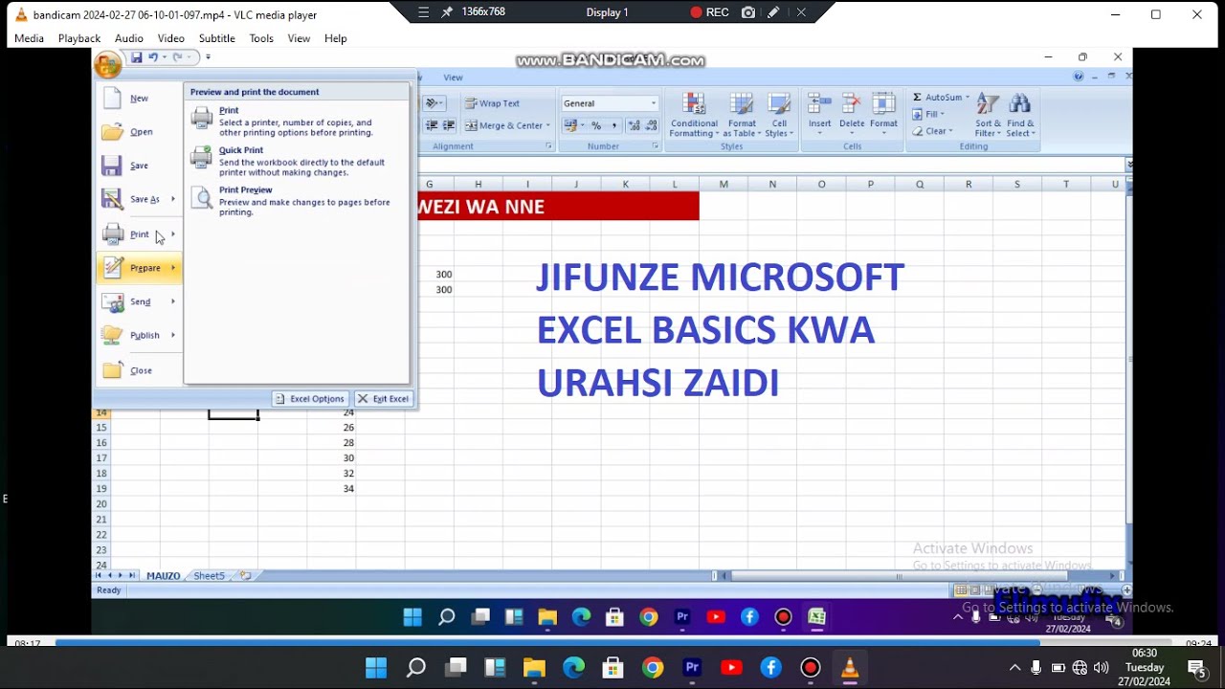1225x689 pixels.
Task: Choose Close in the Office menu
Action: pos(139,370)
